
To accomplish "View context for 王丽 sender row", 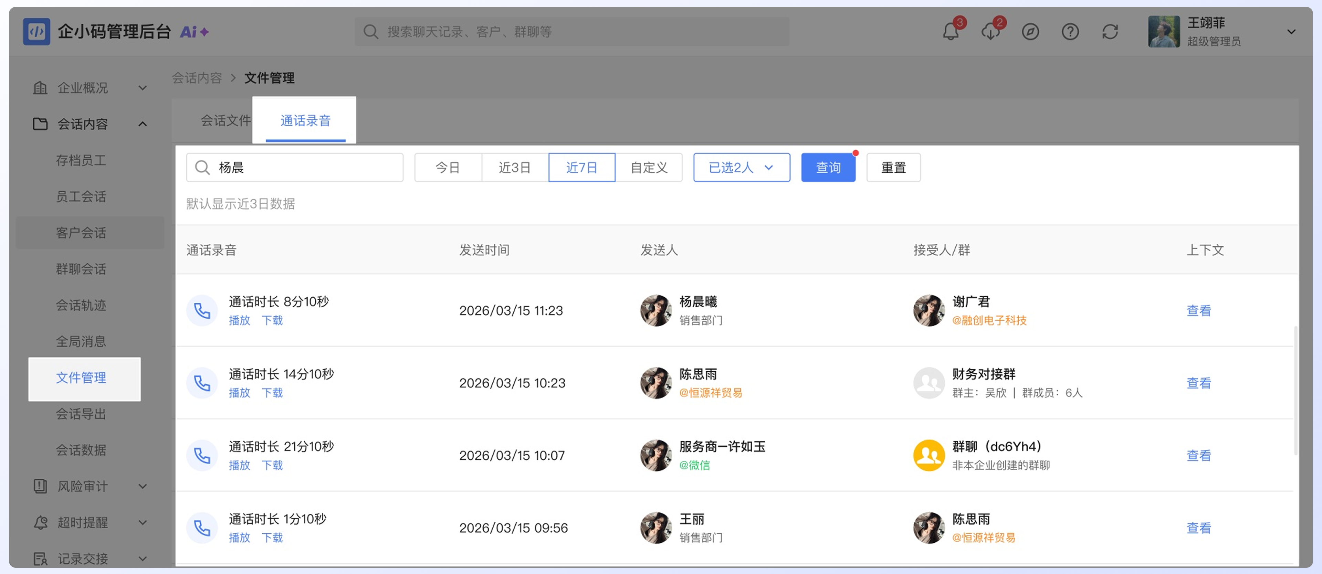I will [x=1199, y=528].
